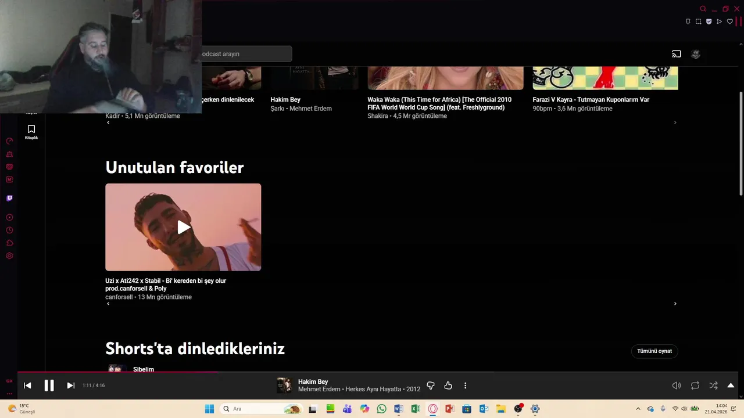Open the account profile avatar

[x=696, y=54]
